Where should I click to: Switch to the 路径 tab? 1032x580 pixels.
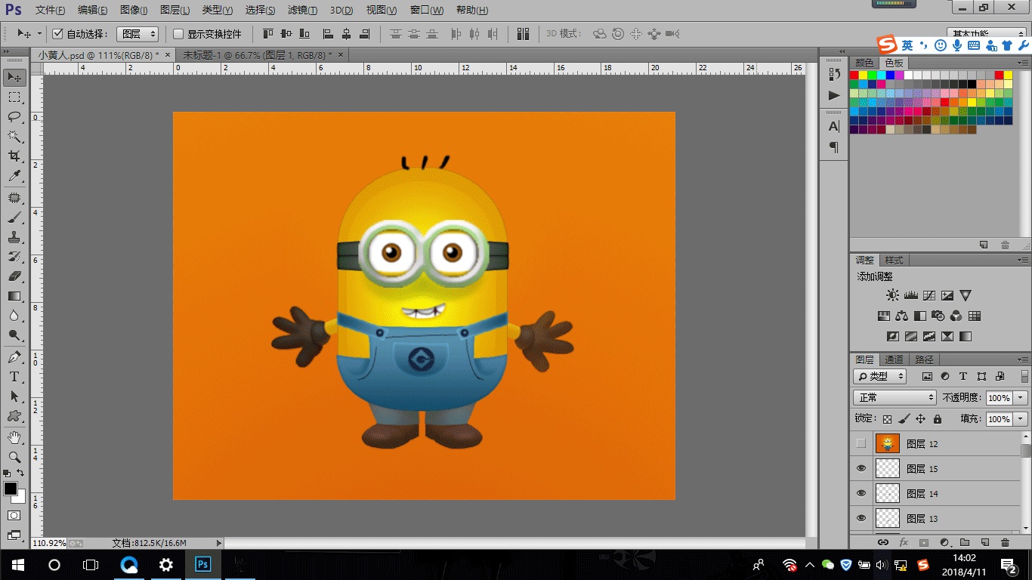pos(924,359)
